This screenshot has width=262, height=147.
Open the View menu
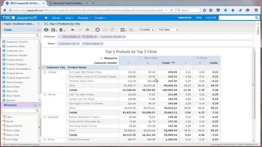69,18
